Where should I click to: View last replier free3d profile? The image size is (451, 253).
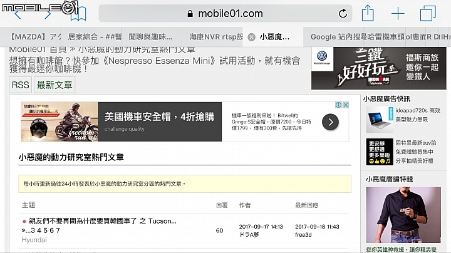(x=303, y=235)
